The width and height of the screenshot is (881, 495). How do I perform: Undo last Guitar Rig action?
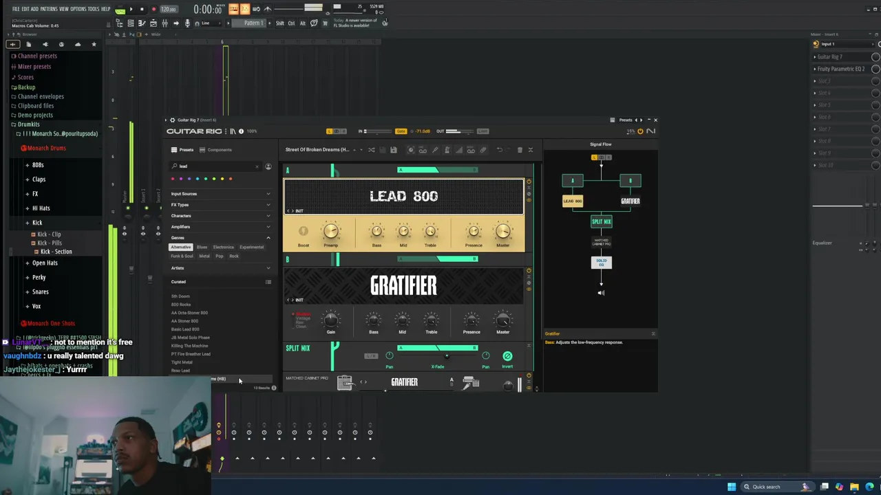tap(500, 150)
